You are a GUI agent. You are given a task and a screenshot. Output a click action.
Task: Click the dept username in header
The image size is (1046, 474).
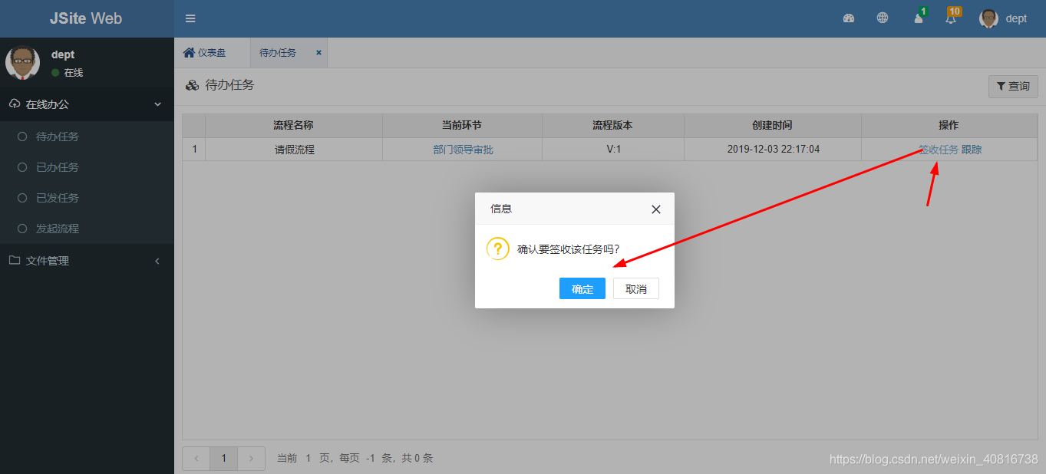pos(1016,18)
